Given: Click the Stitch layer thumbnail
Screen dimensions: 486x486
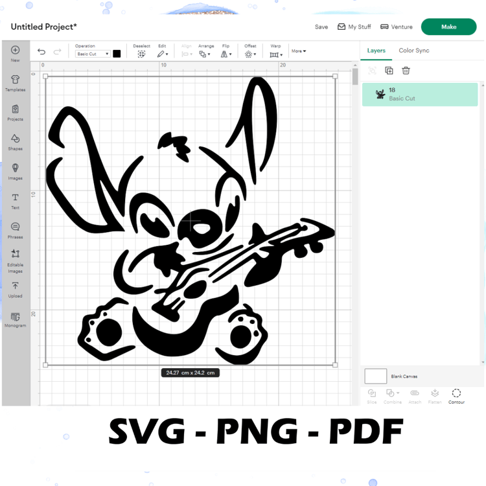Looking at the screenshot, I should 380,94.
